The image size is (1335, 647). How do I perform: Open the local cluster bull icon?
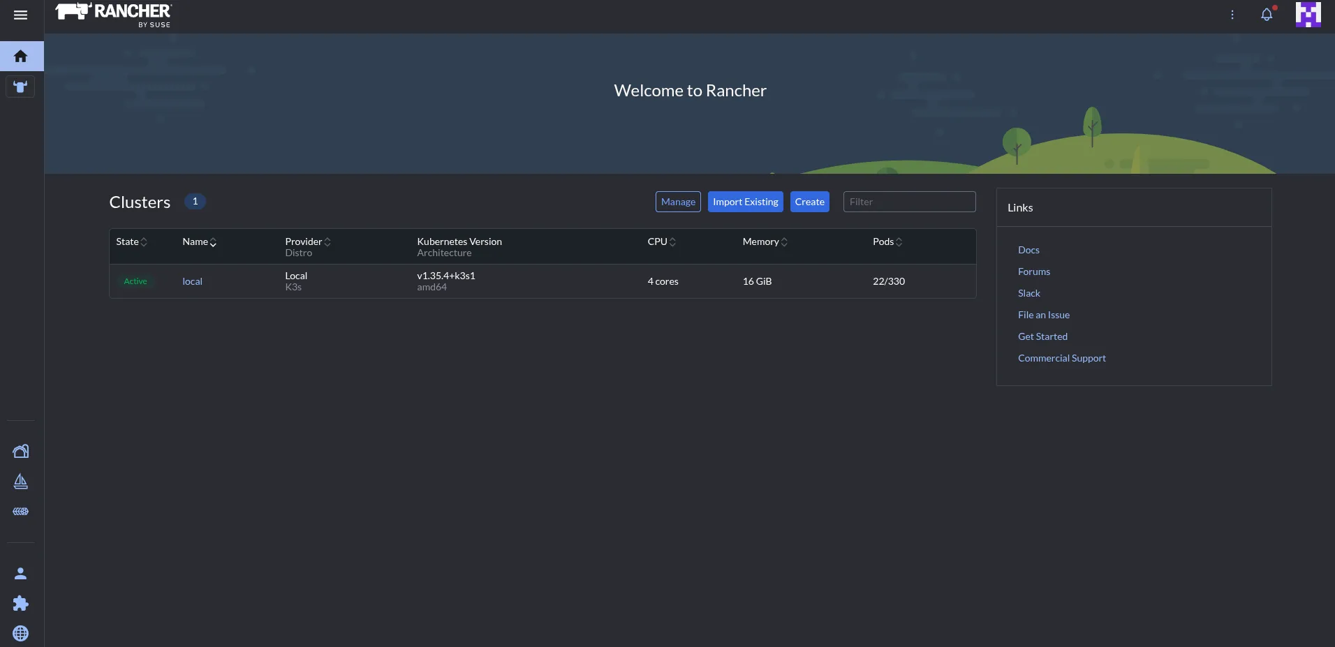coord(20,87)
